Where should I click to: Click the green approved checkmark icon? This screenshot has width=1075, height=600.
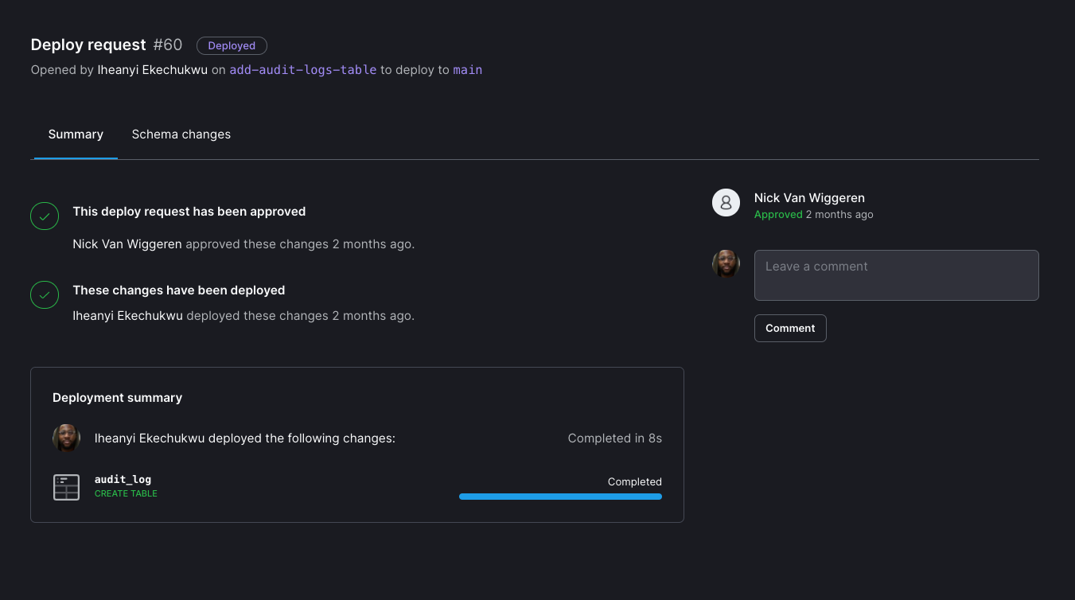click(45, 216)
